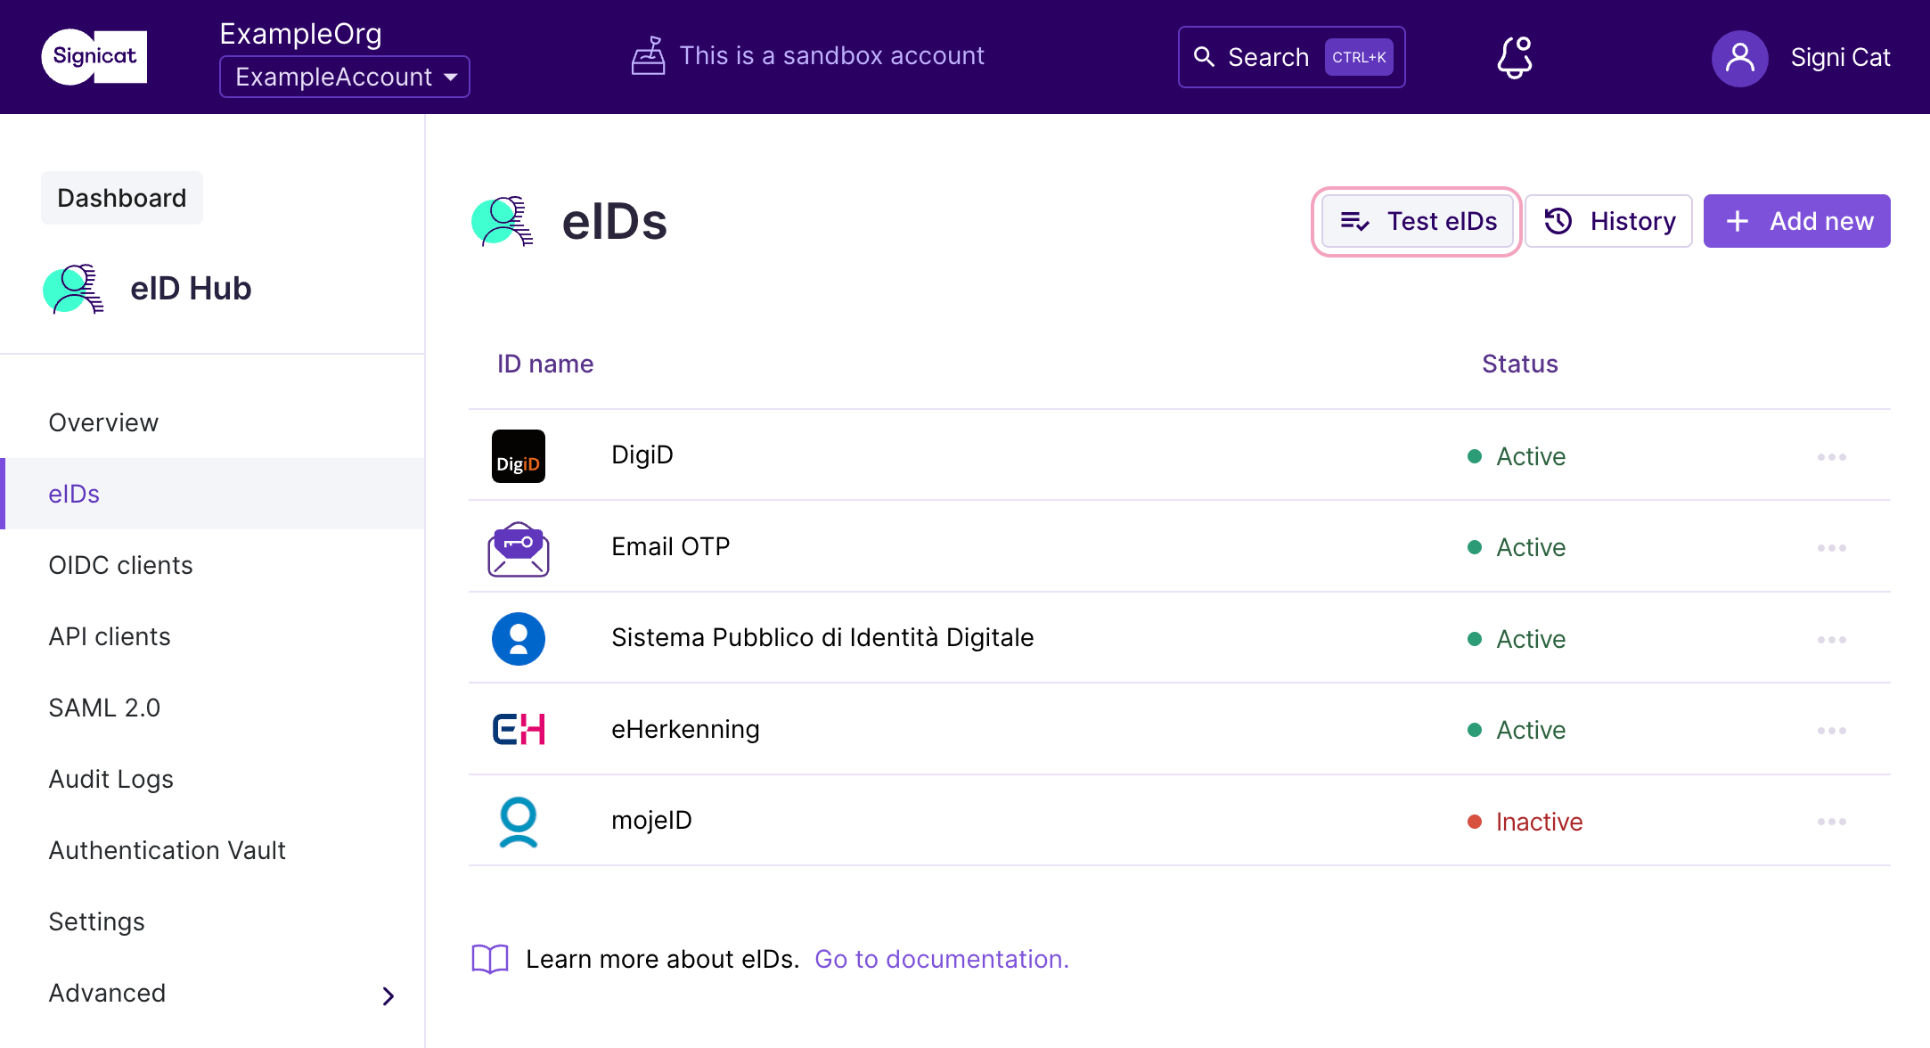Open more options for DigiD row
Viewport: 1930px width, 1048px height.
pos(1831,457)
